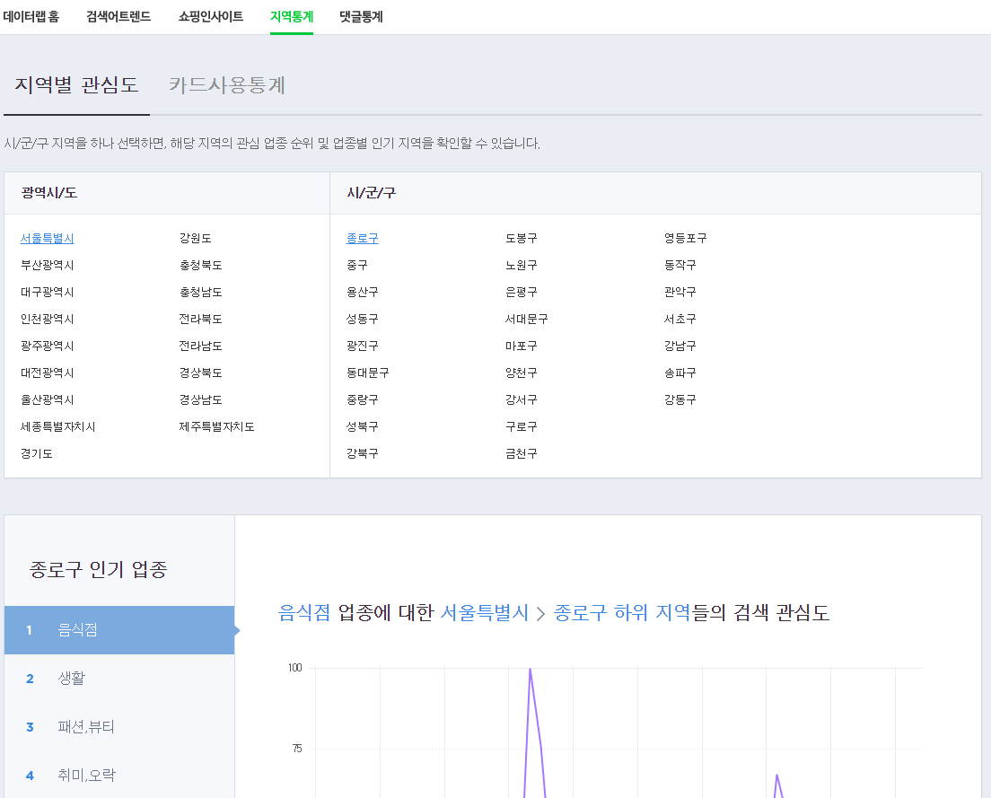Select 노원구 district

point(521,266)
